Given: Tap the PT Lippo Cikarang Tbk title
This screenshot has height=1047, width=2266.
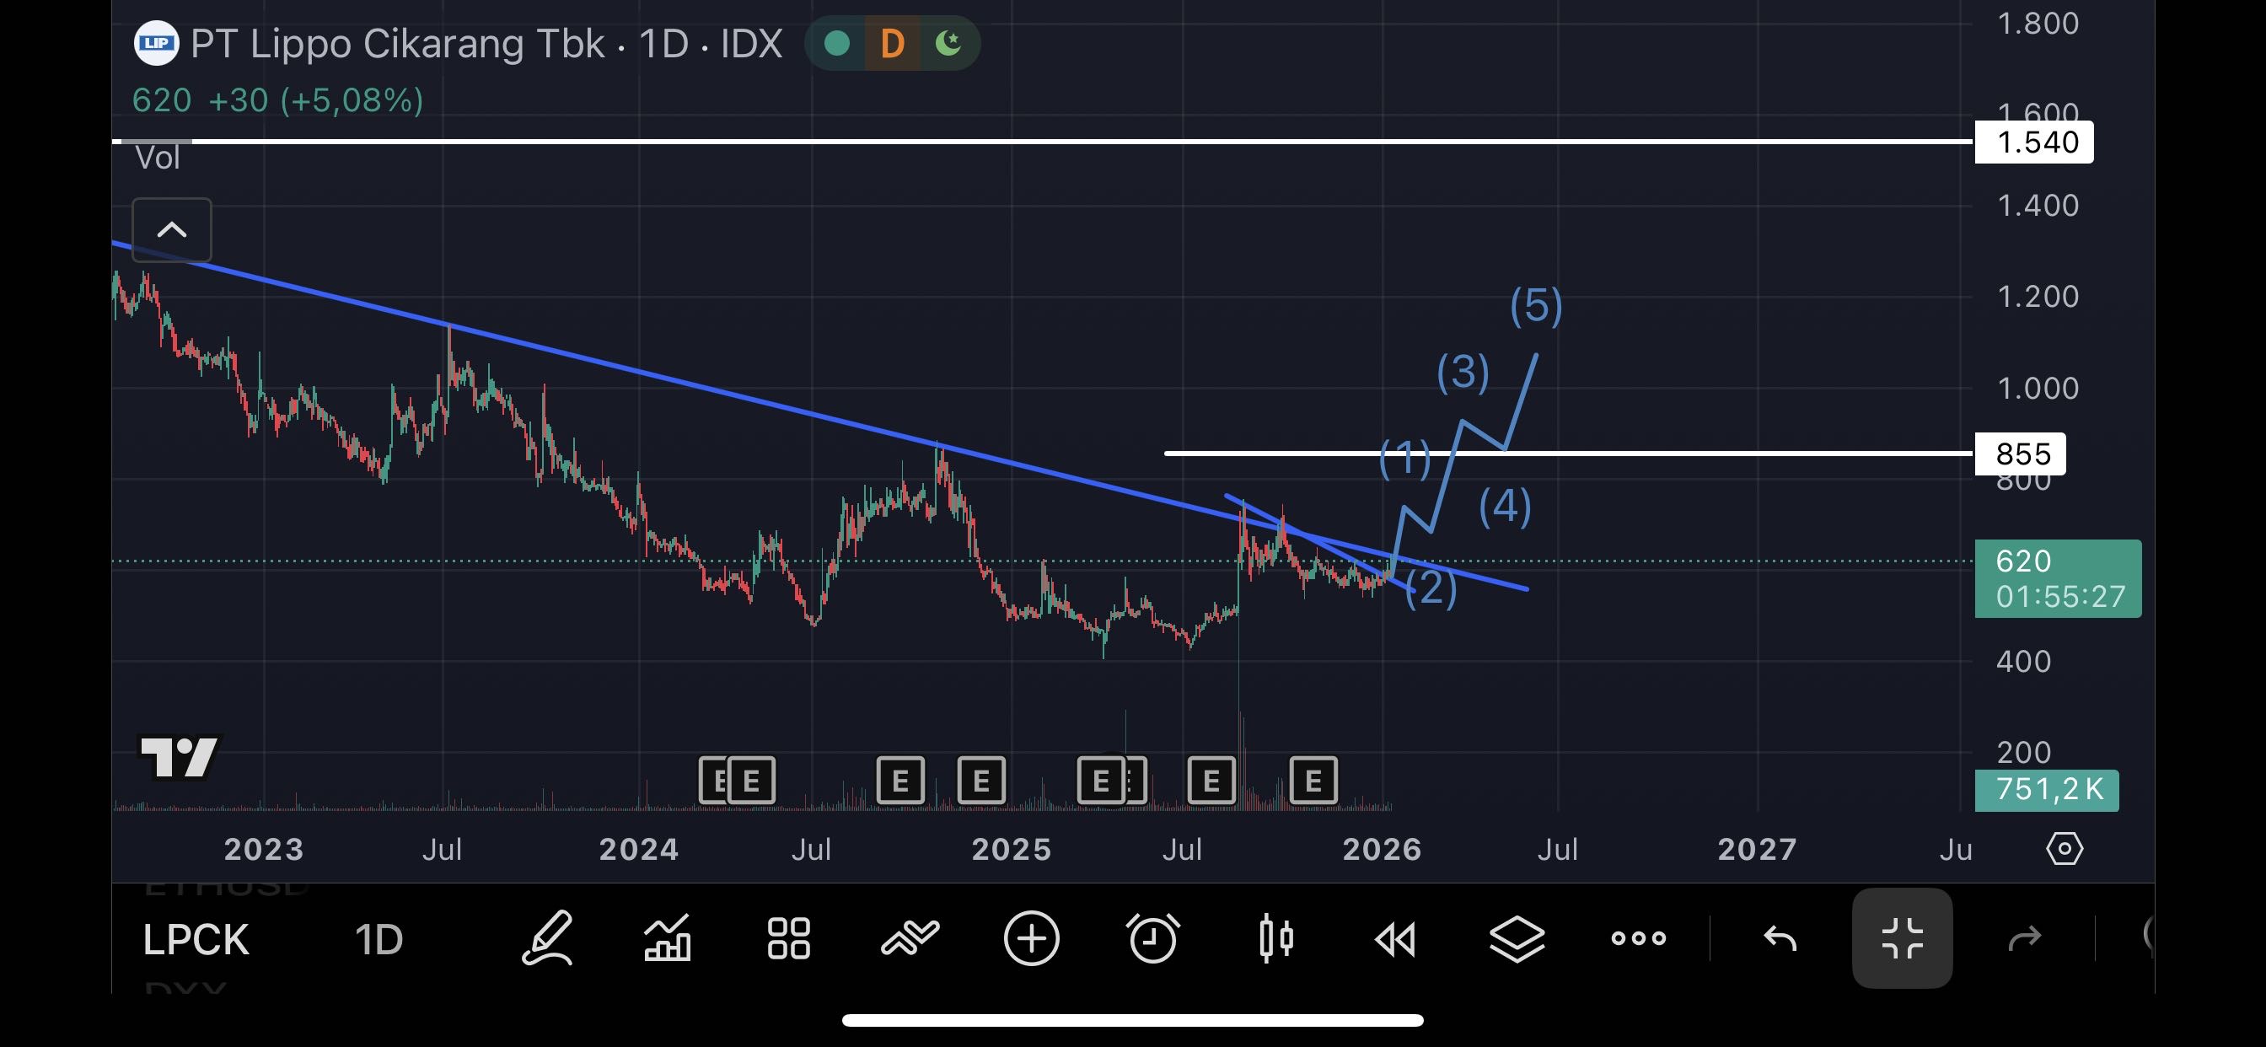Looking at the screenshot, I should pos(398,44).
